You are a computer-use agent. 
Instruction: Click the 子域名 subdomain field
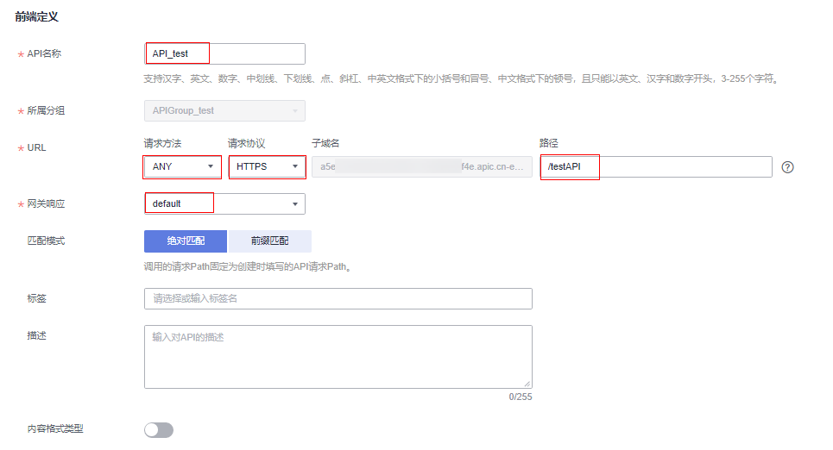[422, 166]
